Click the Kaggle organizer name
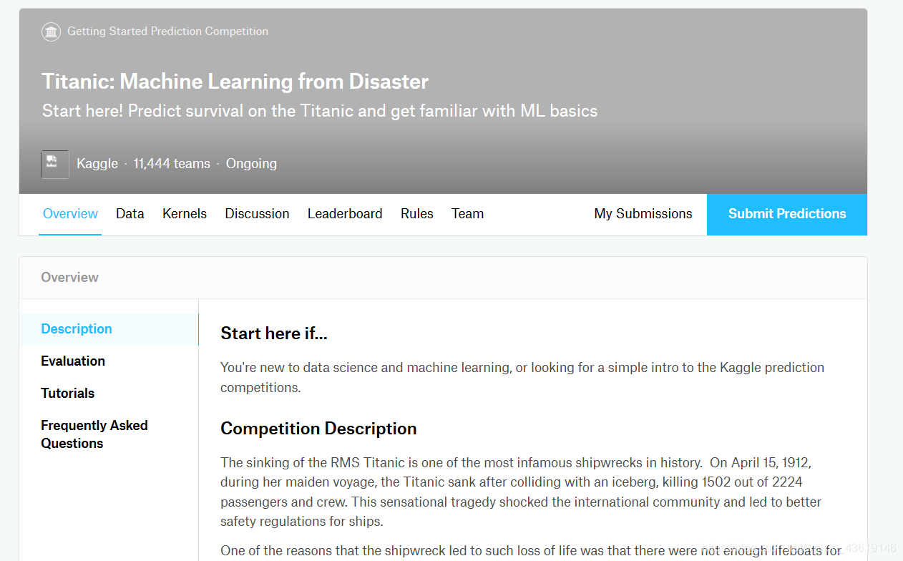This screenshot has width=903, height=561. (97, 163)
